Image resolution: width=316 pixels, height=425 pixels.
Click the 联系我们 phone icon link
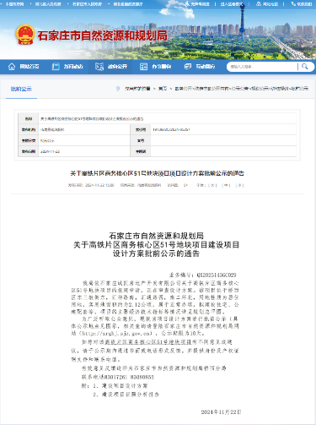click(302, 4)
